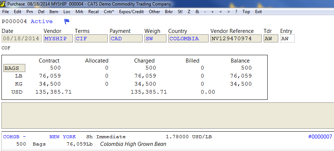Click the St! menu item
This screenshot has height=151, width=334.
[180, 12]
